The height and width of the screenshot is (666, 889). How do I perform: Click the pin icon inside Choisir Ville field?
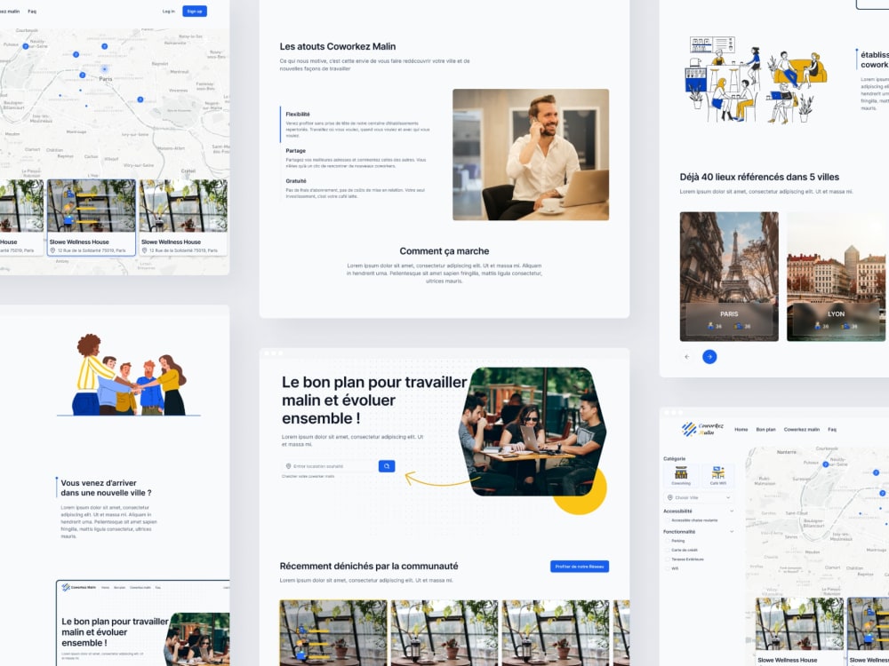tap(670, 498)
